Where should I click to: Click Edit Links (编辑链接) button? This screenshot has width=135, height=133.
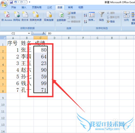[74, 22]
